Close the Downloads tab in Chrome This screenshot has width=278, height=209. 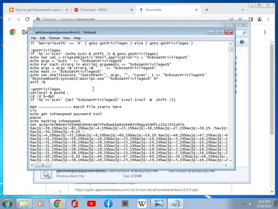coord(197,10)
